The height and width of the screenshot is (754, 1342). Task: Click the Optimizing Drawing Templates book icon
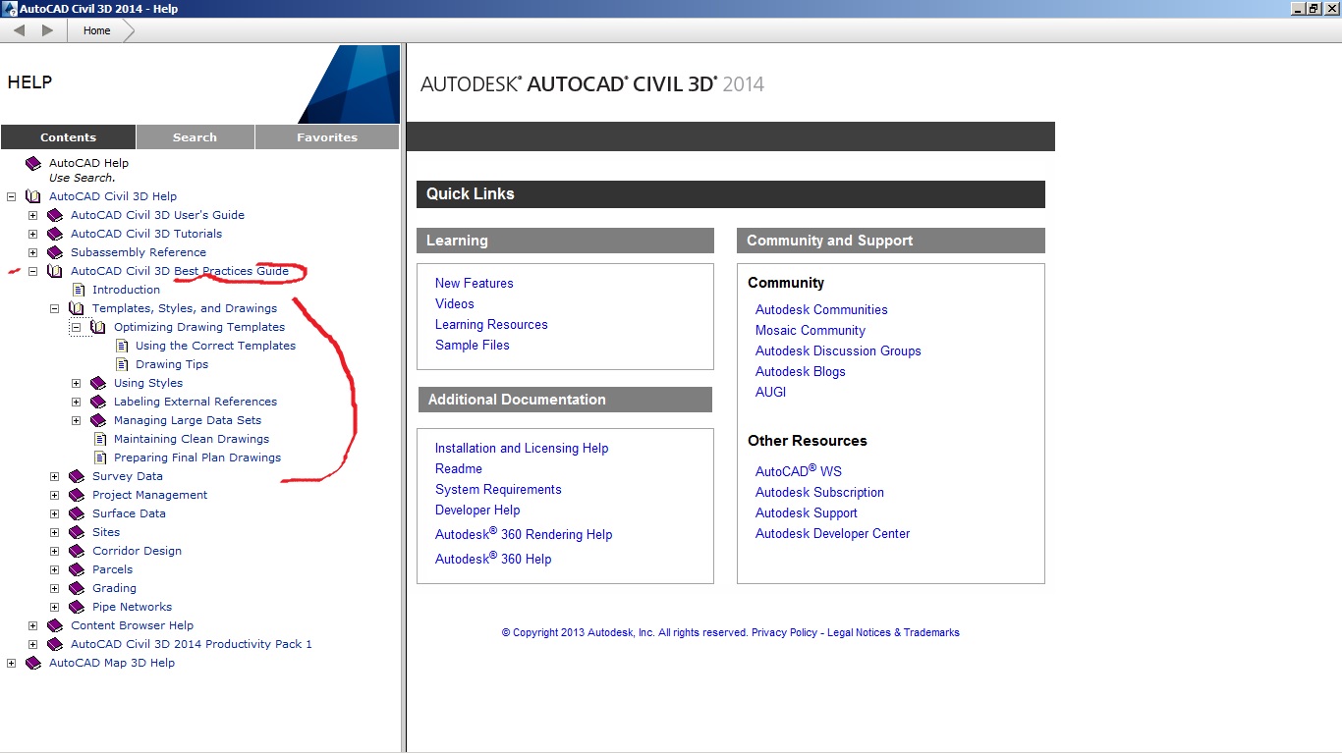[98, 327]
